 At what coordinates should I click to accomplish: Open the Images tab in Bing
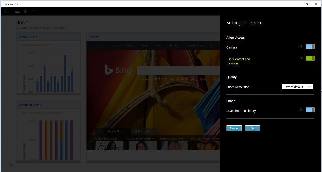pos(114,46)
